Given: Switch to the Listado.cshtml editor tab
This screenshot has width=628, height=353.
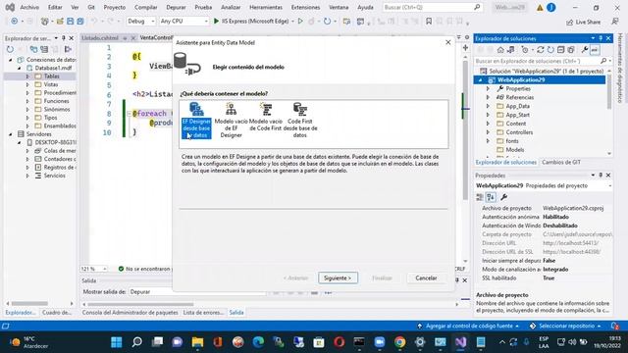Looking at the screenshot, I should point(100,38).
